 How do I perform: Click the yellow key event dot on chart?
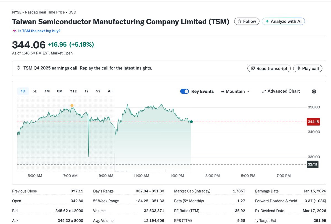(72, 106)
